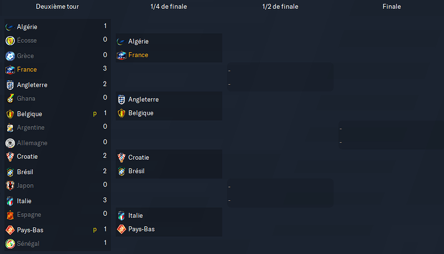Select Japon team badge
Screen dimensions: 444x254
point(10,186)
